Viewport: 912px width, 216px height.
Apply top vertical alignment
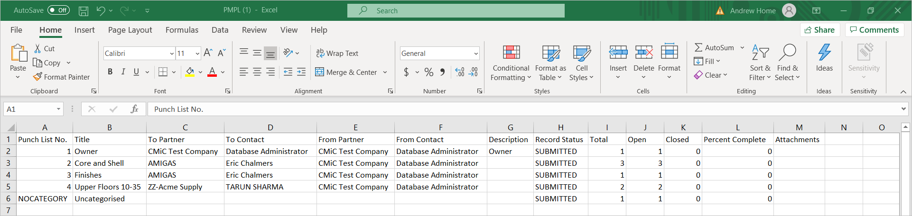(x=244, y=53)
